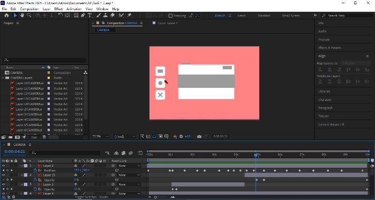Open the Graph Editor
The height and width of the screenshot is (200, 375).
140,153
